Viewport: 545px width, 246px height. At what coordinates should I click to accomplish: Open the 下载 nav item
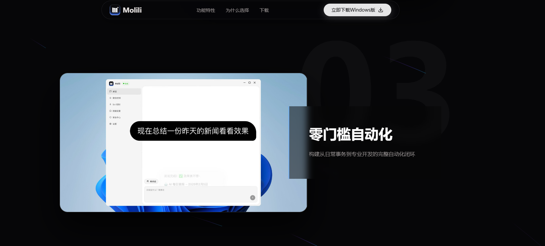[264, 10]
